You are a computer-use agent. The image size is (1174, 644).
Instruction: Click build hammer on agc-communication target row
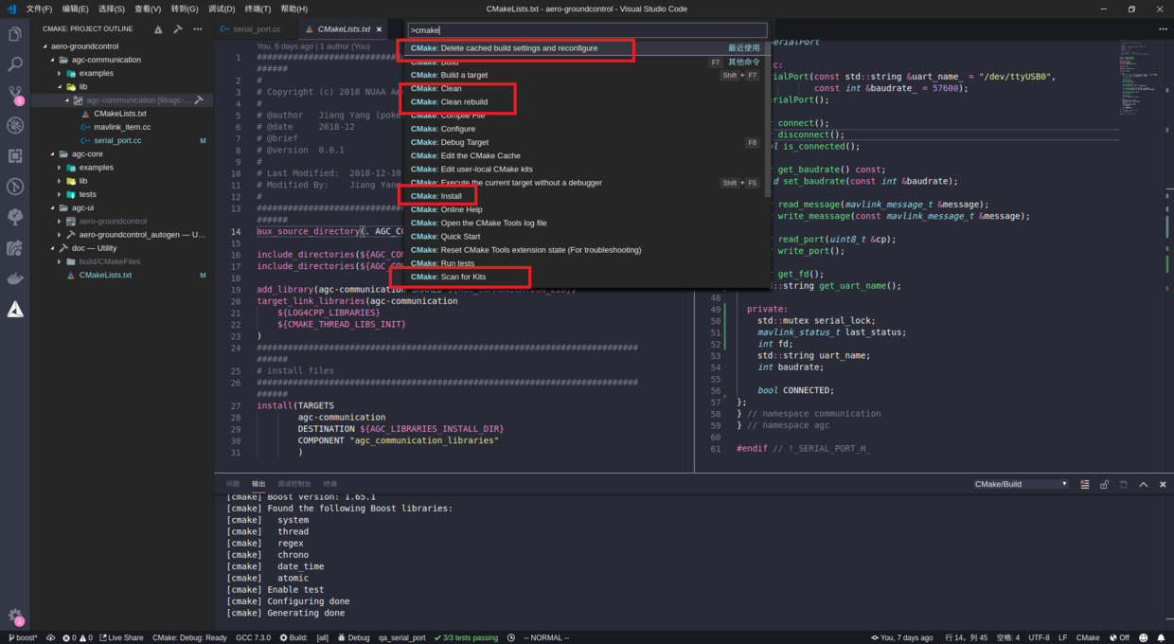[199, 99]
